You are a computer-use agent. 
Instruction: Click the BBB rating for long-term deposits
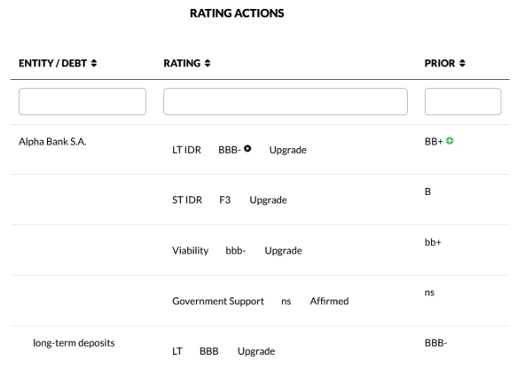click(x=209, y=351)
